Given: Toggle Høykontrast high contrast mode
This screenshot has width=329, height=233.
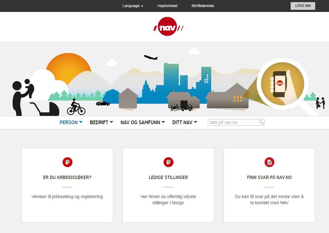Looking at the screenshot, I should [167, 6].
